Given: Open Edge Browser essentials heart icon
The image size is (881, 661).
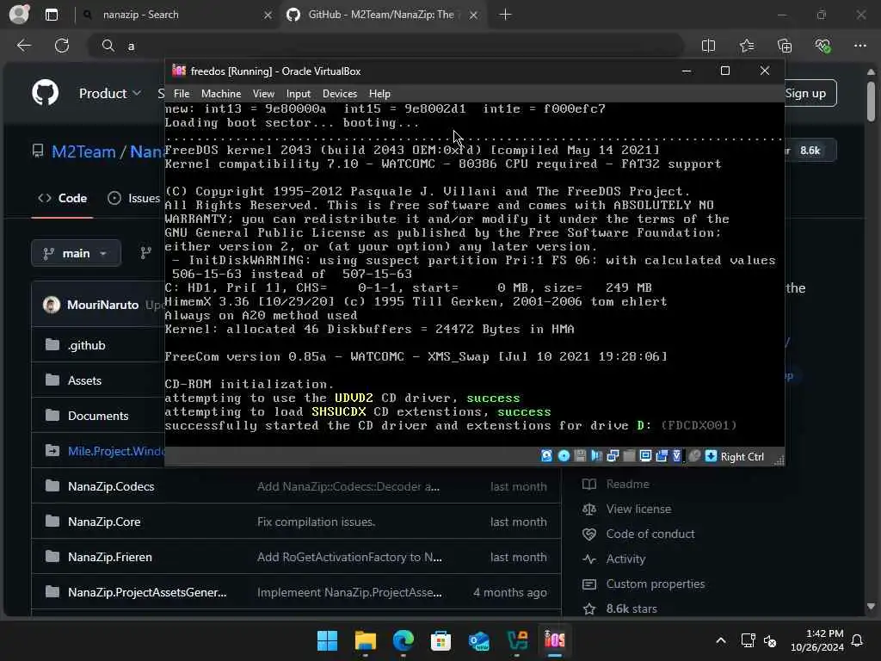Looking at the screenshot, I should (822, 46).
